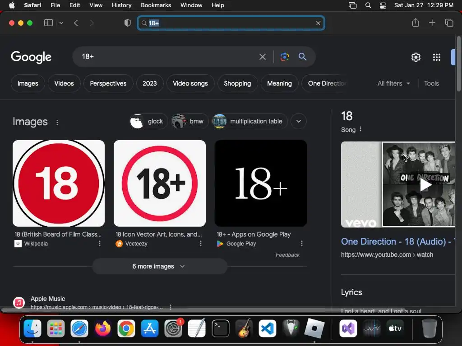Open GarageBand from the Dock
The image size is (462, 346).
(x=244, y=328)
